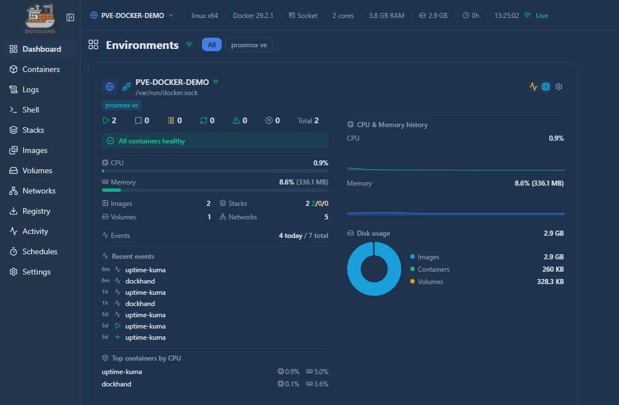Toggle the blue CPU metrics icon
The image size is (619, 405).
546,87
